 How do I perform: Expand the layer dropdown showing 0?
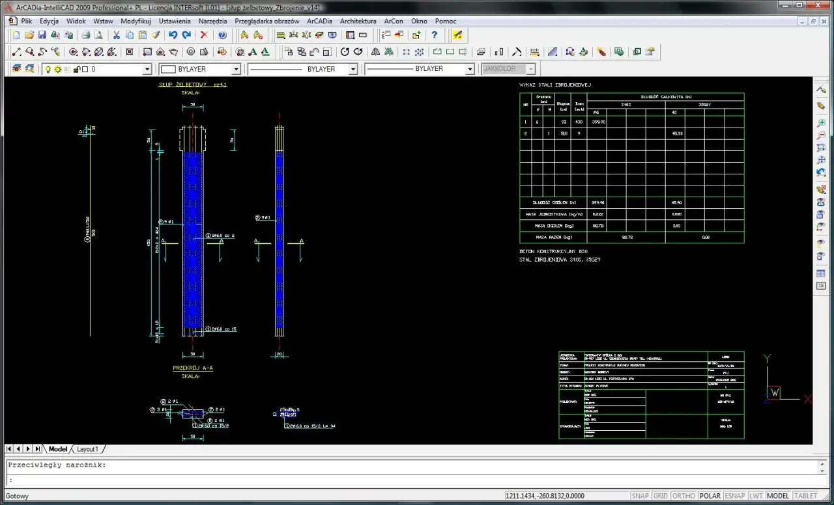coord(147,69)
